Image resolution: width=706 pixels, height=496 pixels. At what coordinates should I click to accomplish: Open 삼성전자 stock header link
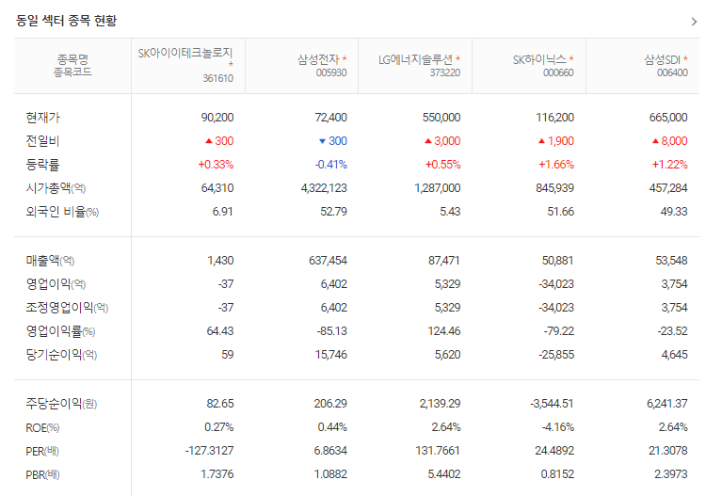[x=318, y=59]
